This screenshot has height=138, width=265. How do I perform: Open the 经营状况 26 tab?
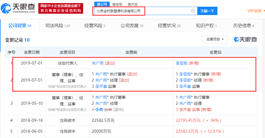pyautogui.click(x=169, y=26)
